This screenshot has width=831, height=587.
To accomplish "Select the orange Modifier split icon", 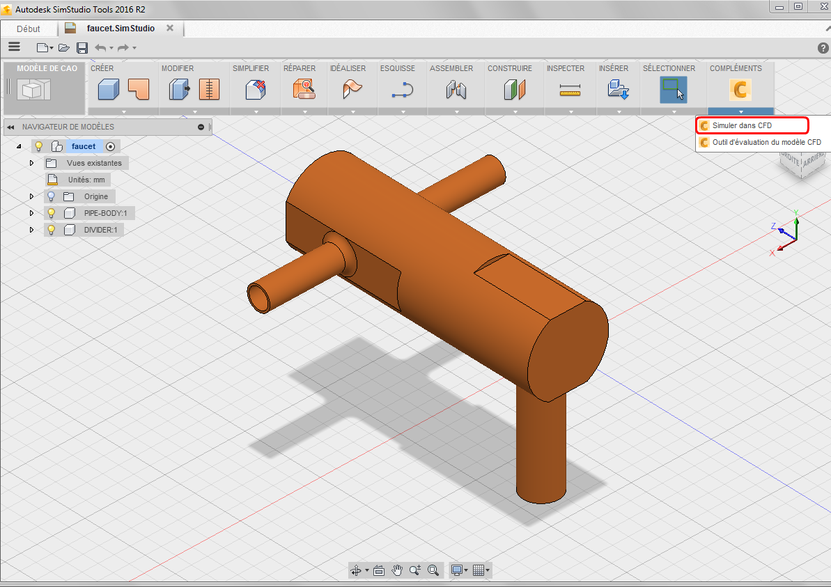I will tap(210, 90).
